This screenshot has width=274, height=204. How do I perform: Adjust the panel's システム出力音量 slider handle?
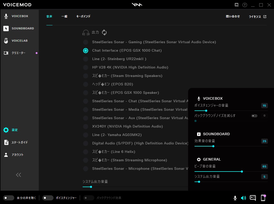click(x=199, y=182)
